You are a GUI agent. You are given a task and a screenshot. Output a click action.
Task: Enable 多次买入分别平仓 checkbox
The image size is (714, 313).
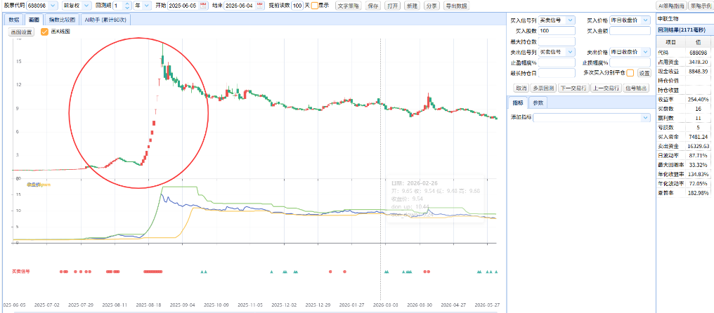[x=630, y=73]
